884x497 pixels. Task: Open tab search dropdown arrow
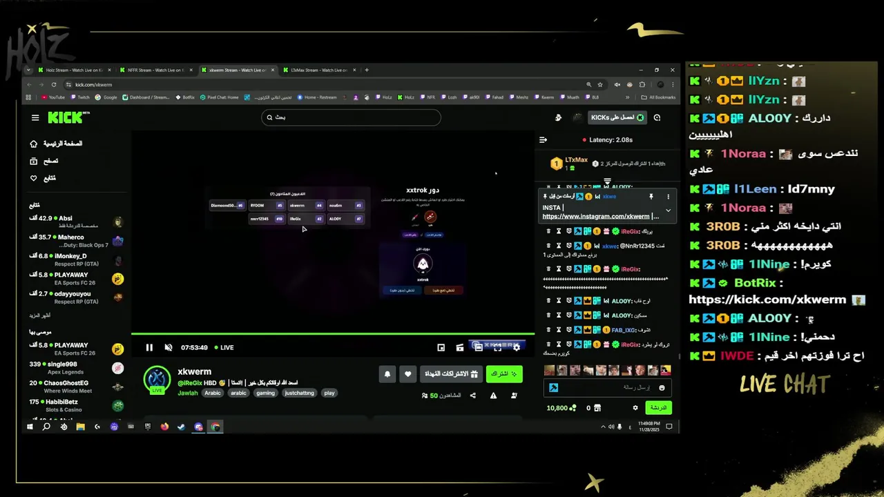(28, 70)
